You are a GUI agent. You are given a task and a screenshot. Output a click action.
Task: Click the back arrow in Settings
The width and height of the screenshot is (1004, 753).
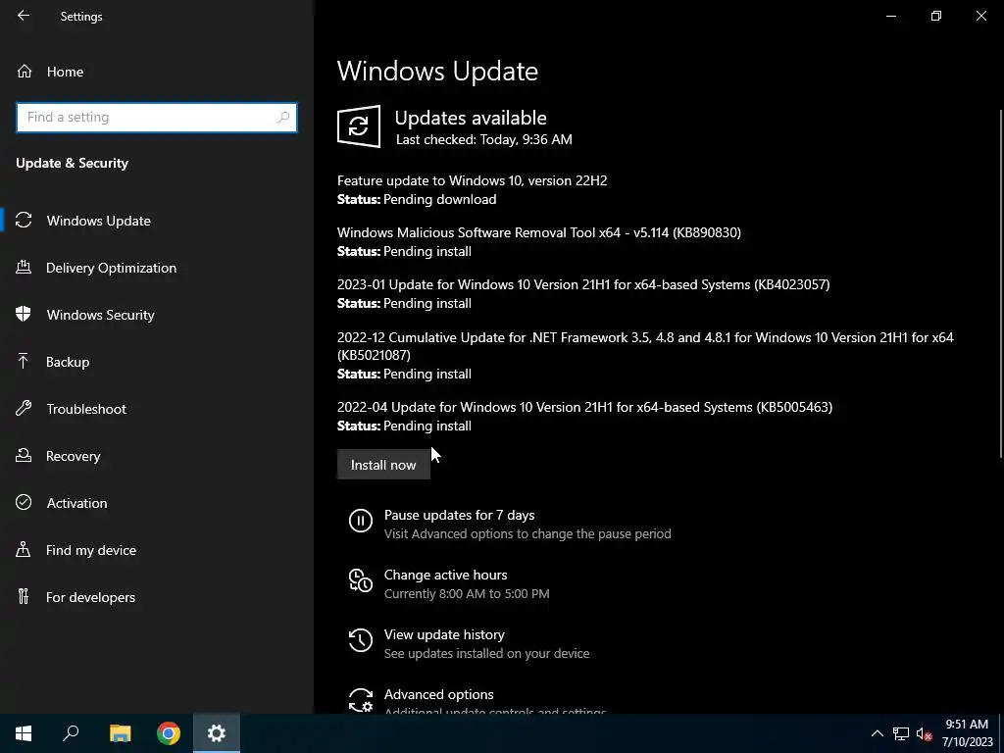(x=24, y=16)
